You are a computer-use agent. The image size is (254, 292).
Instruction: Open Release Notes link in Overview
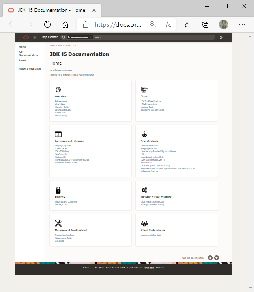pyautogui.click(x=61, y=101)
